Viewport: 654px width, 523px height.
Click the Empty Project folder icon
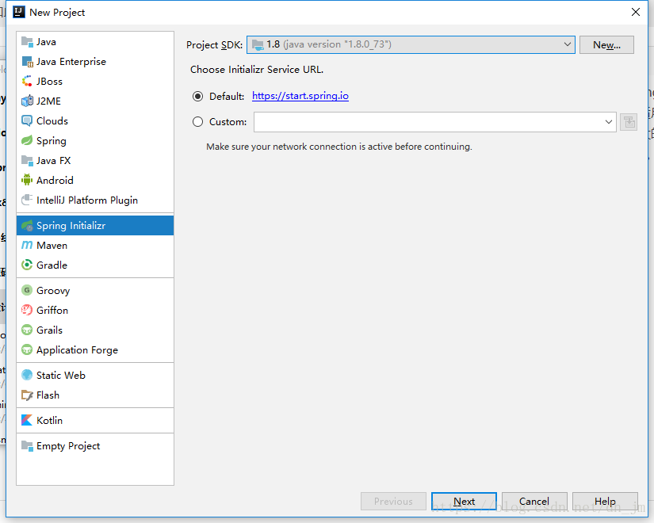[27, 446]
